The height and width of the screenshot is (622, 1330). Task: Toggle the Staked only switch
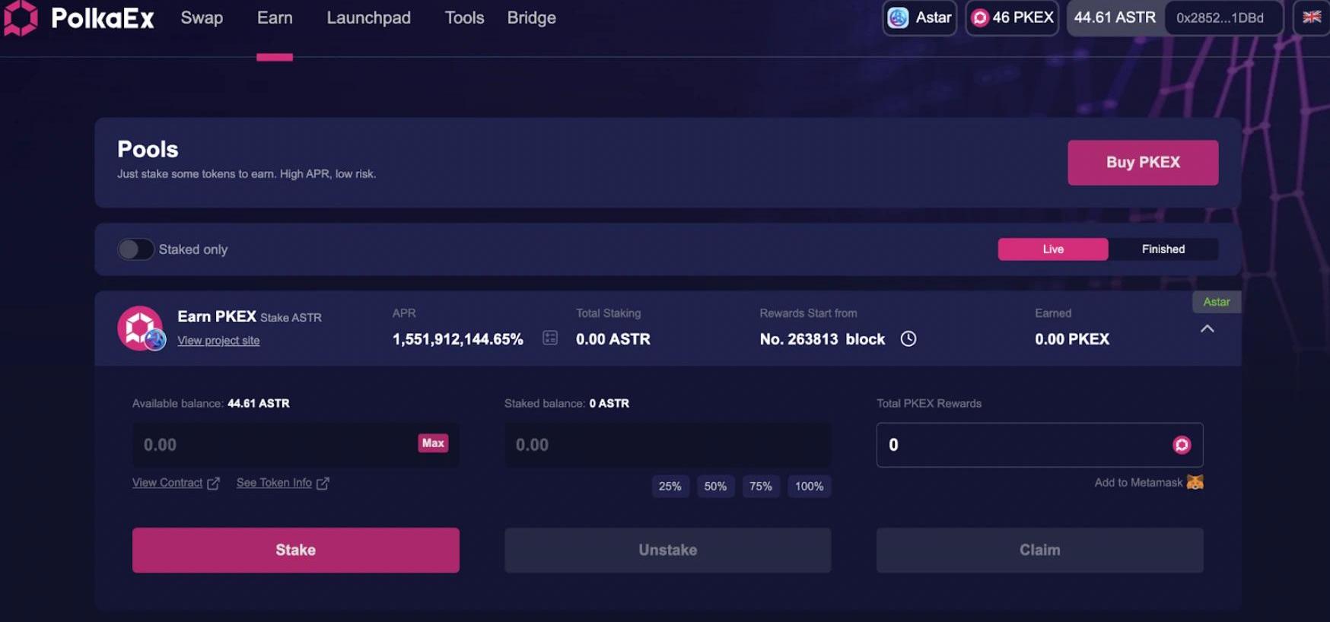click(x=135, y=249)
